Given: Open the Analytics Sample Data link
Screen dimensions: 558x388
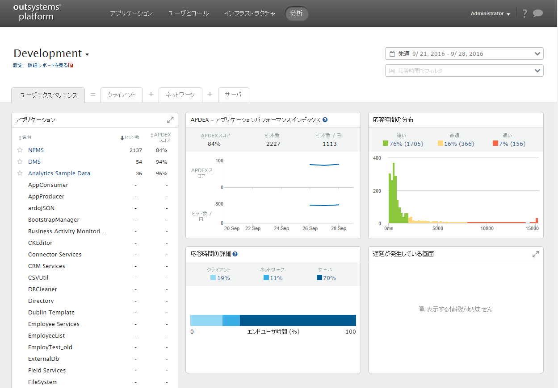Looking at the screenshot, I should point(59,173).
